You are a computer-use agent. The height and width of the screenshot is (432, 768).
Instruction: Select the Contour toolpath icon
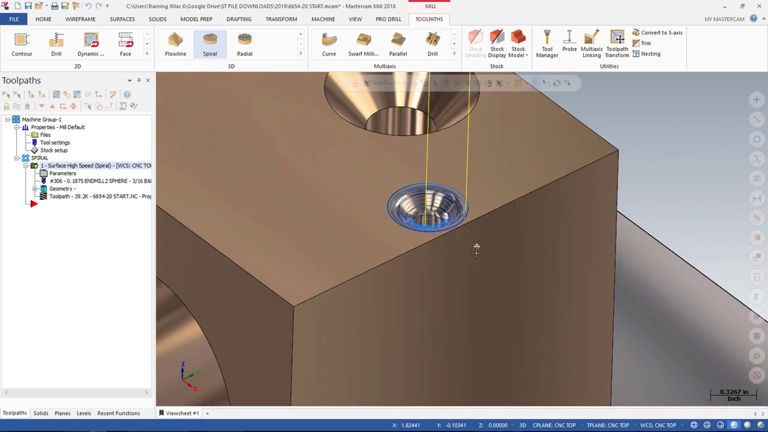[22, 43]
